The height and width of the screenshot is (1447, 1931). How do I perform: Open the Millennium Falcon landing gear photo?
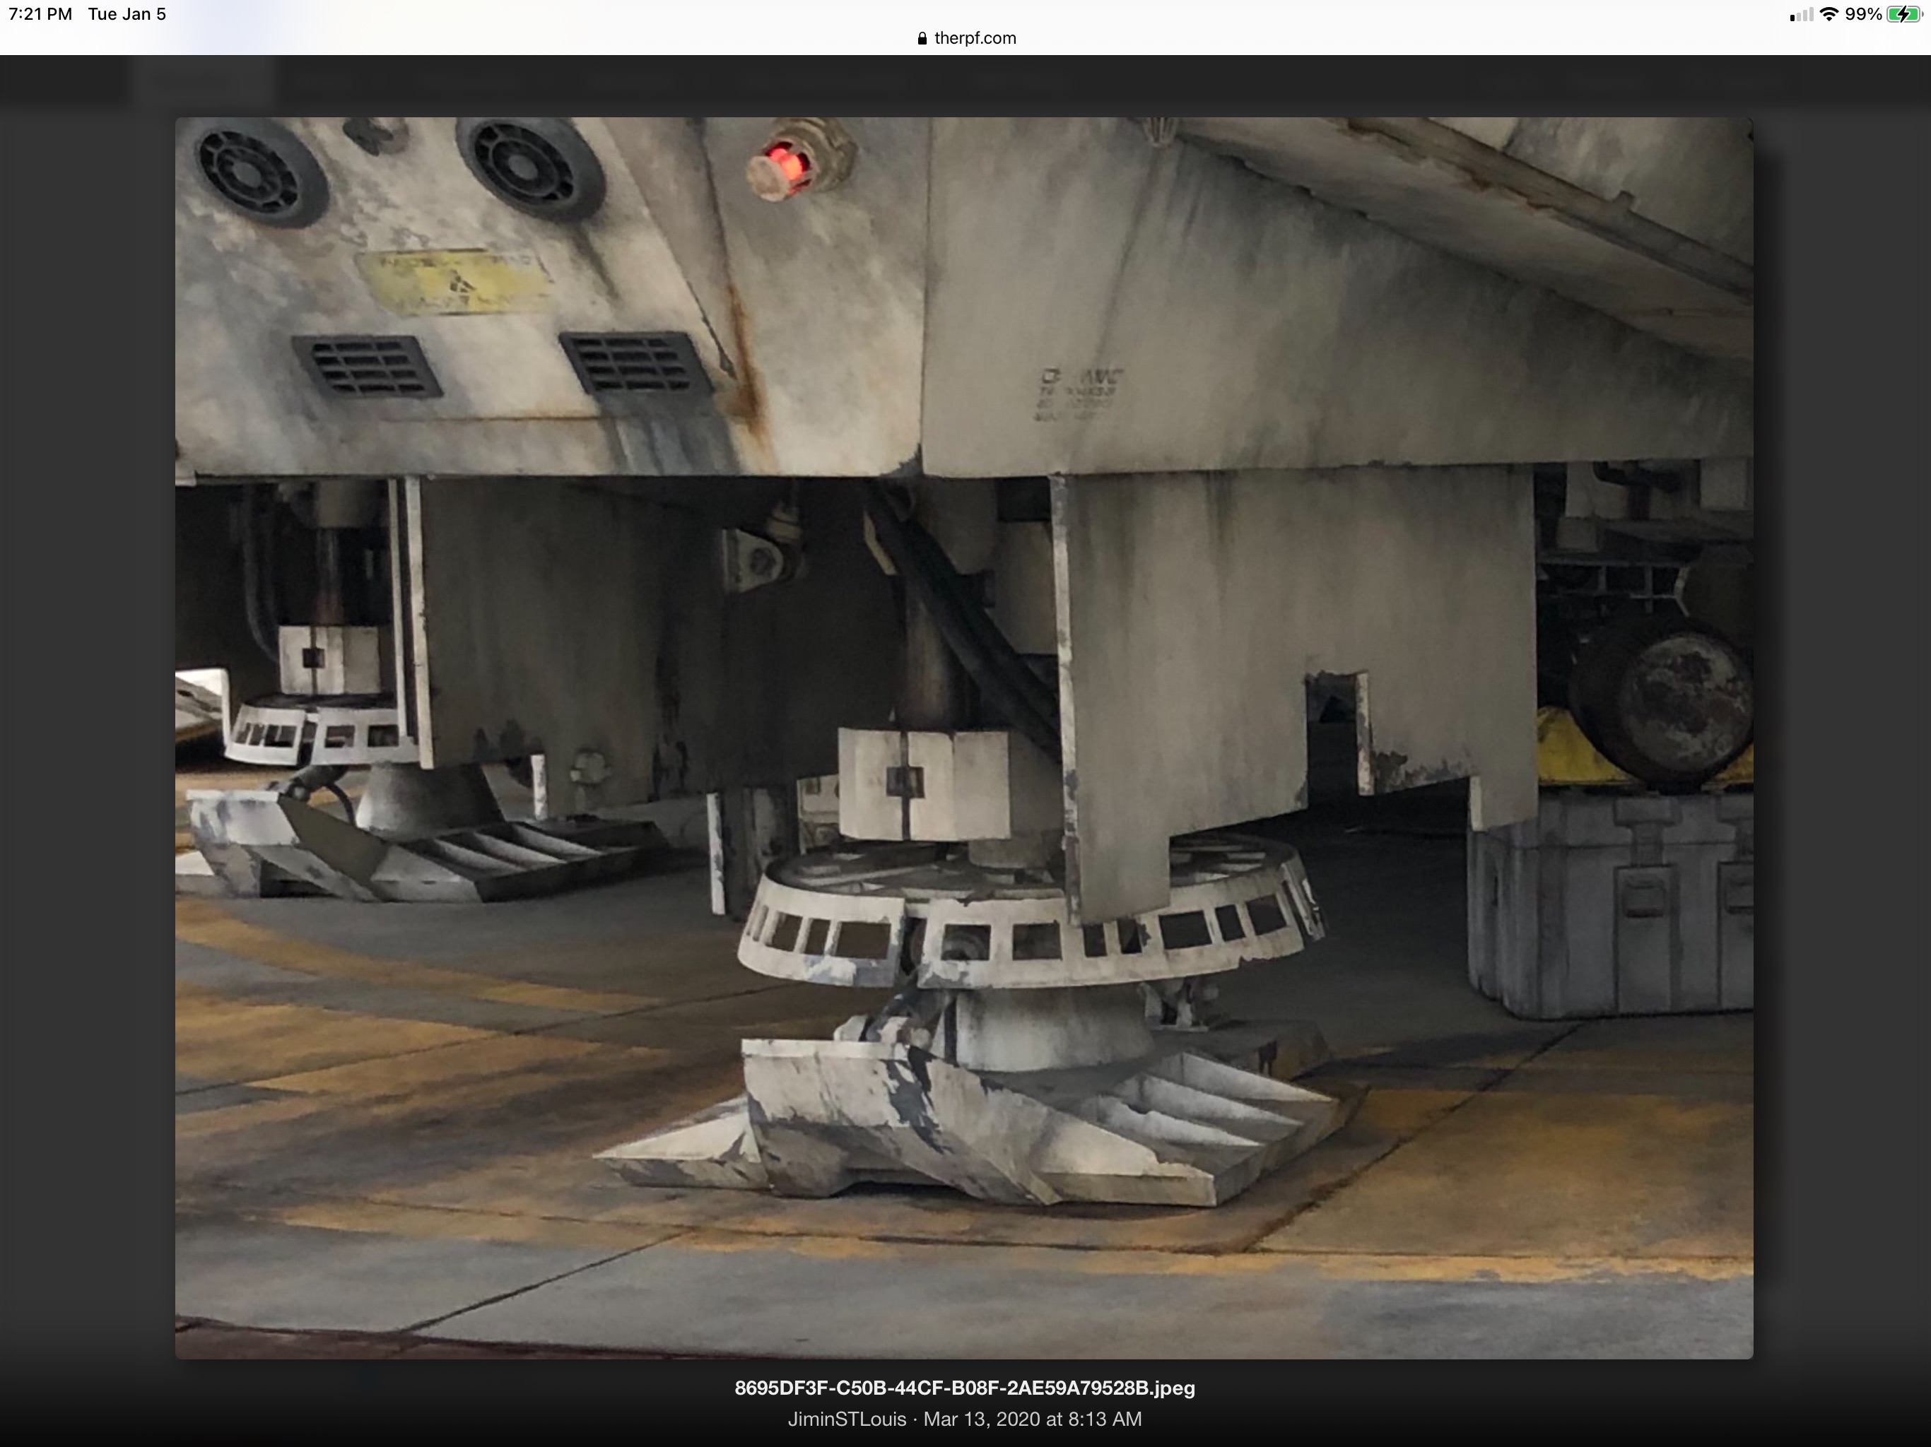point(964,738)
